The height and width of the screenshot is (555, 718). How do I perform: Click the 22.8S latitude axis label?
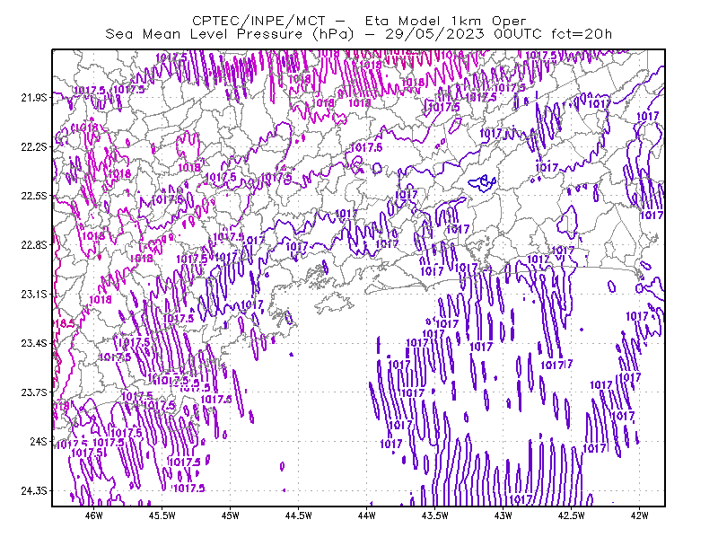click(34, 245)
